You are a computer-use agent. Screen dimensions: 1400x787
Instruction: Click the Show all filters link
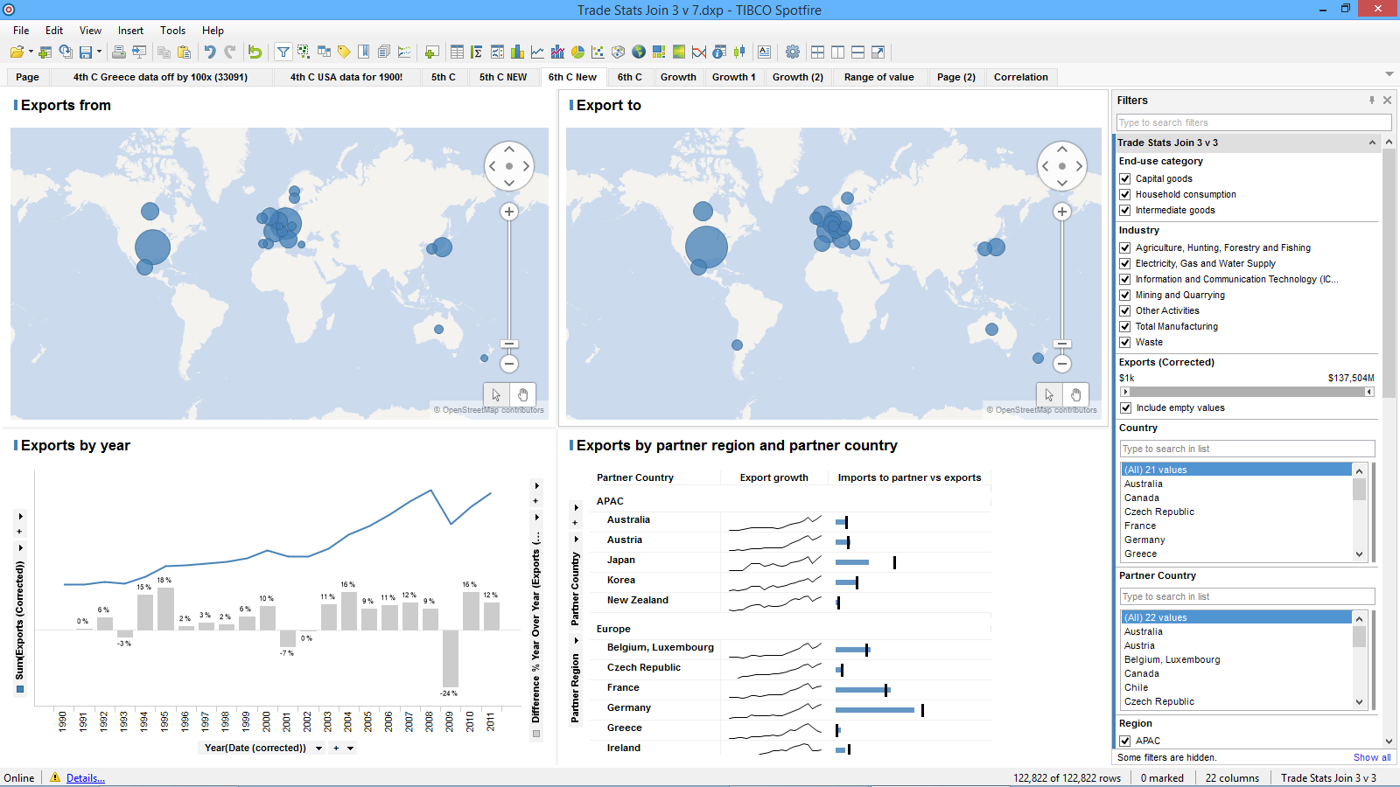1371,757
